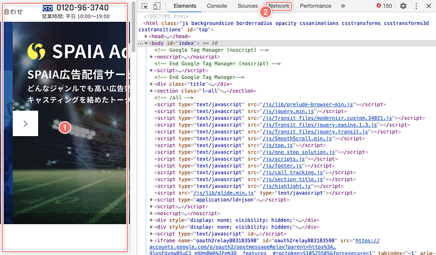The height and width of the screenshot is (255, 436).
Task: Open the /js/footer.js link
Action: tap(282, 166)
